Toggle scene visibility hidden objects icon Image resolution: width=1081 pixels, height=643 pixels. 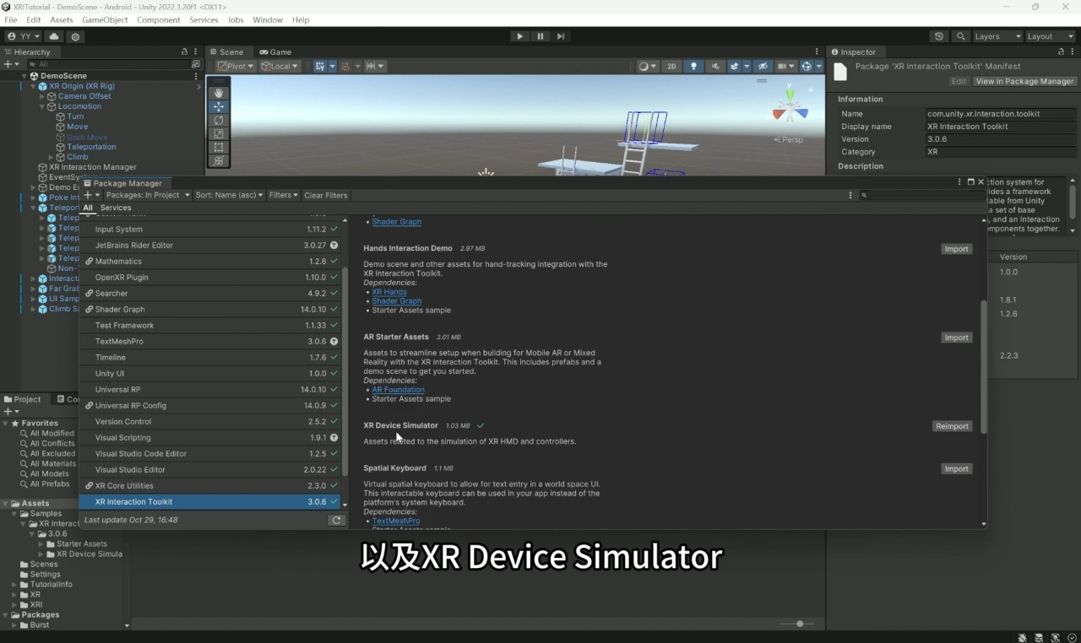[763, 66]
